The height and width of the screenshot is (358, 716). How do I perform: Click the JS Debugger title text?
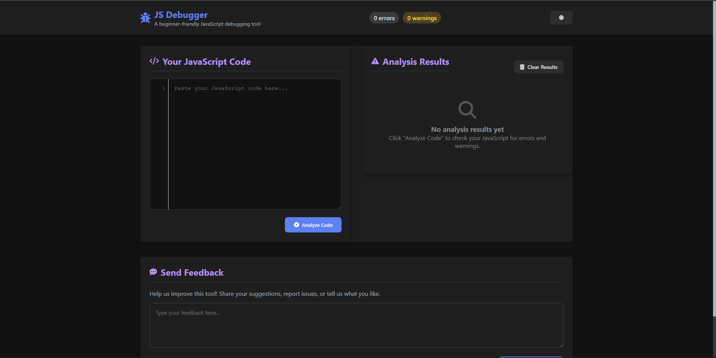180,15
